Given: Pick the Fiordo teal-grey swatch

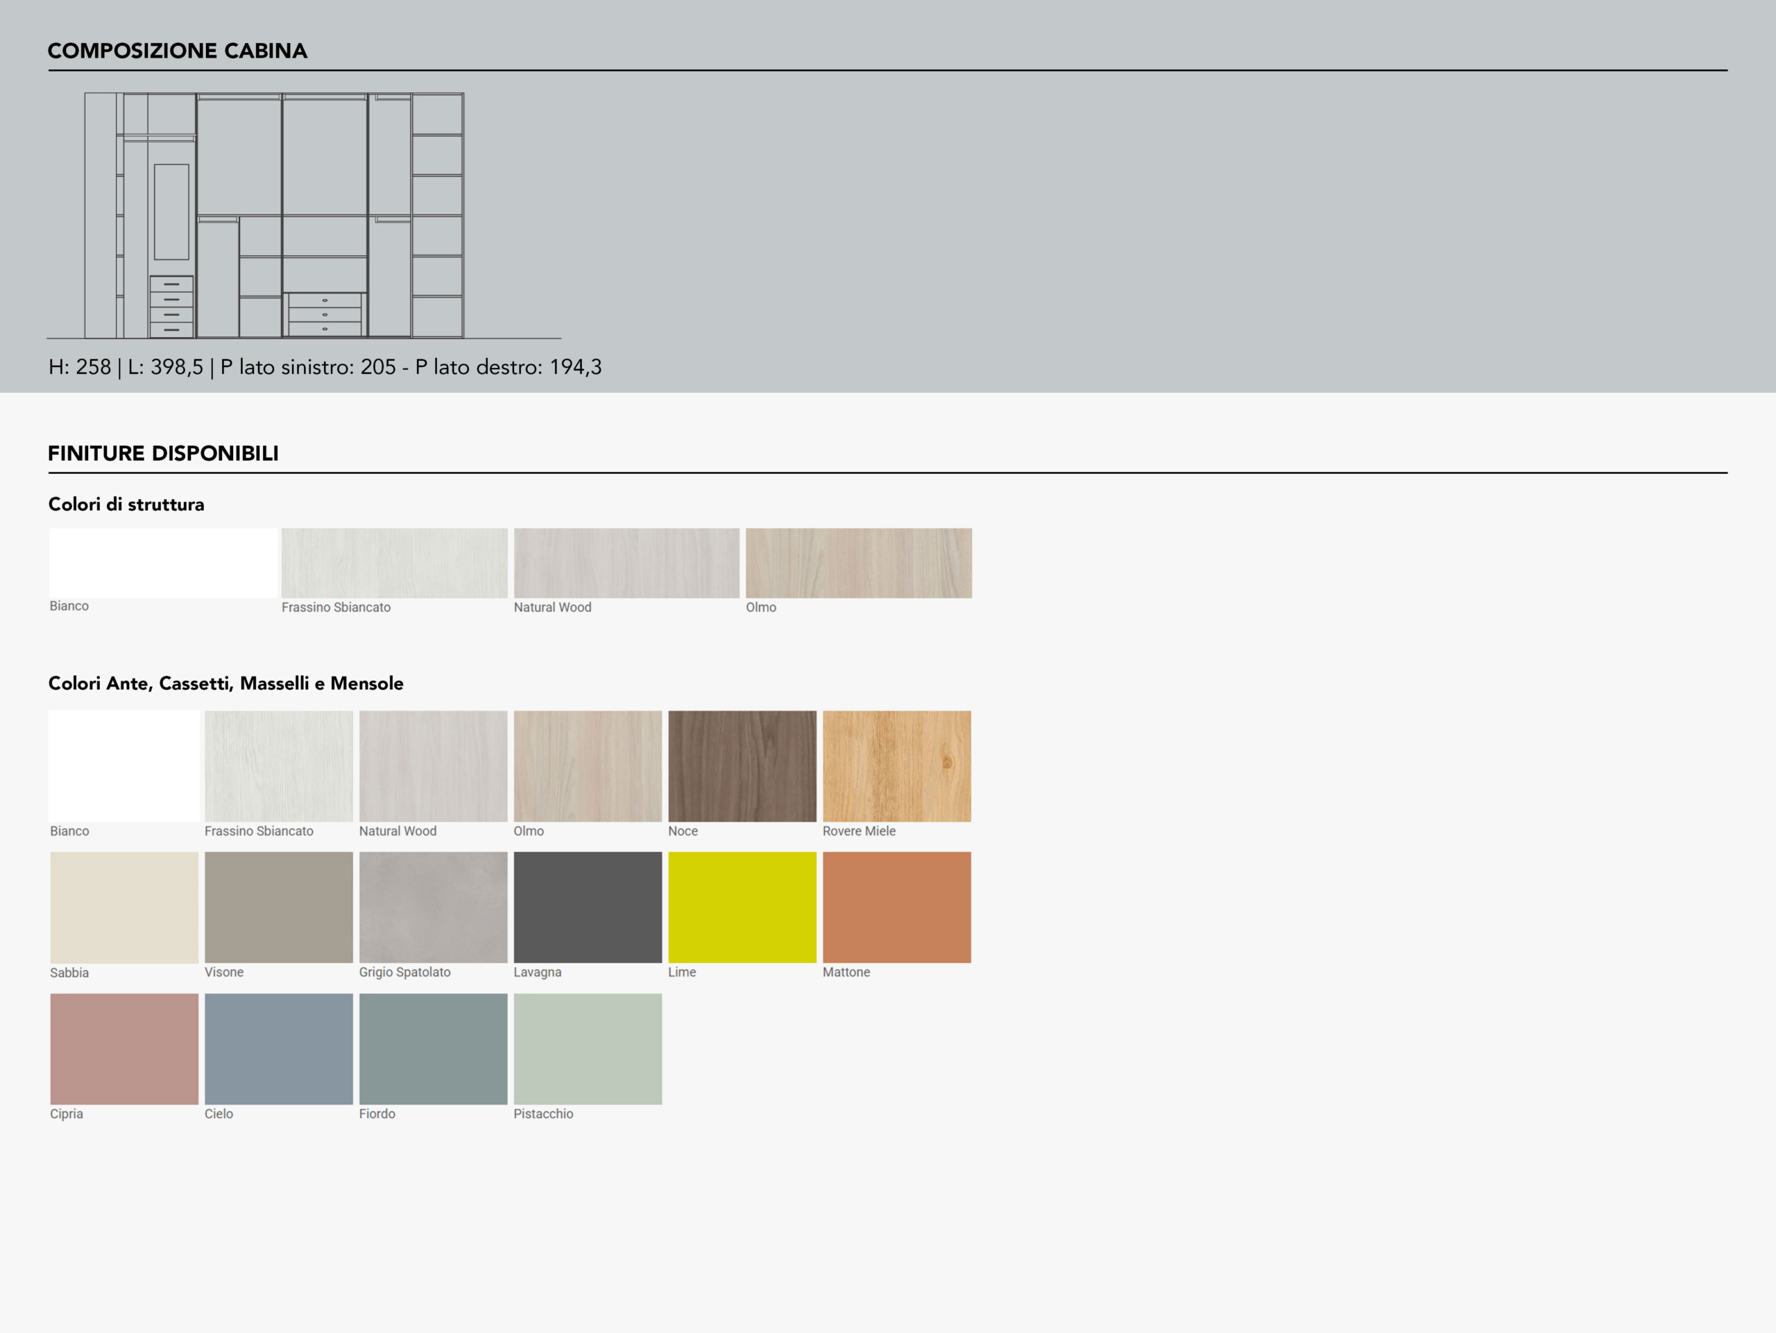Looking at the screenshot, I should [x=433, y=1048].
